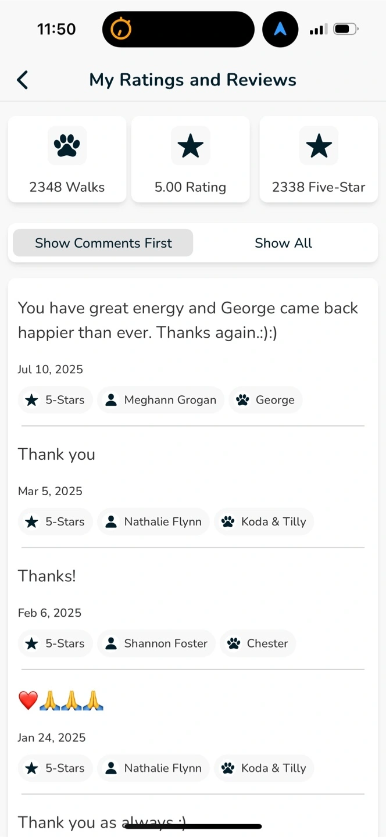Open the 2338 Five-Star stat card
Screen dimensions: 386x837
coord(319,159)
